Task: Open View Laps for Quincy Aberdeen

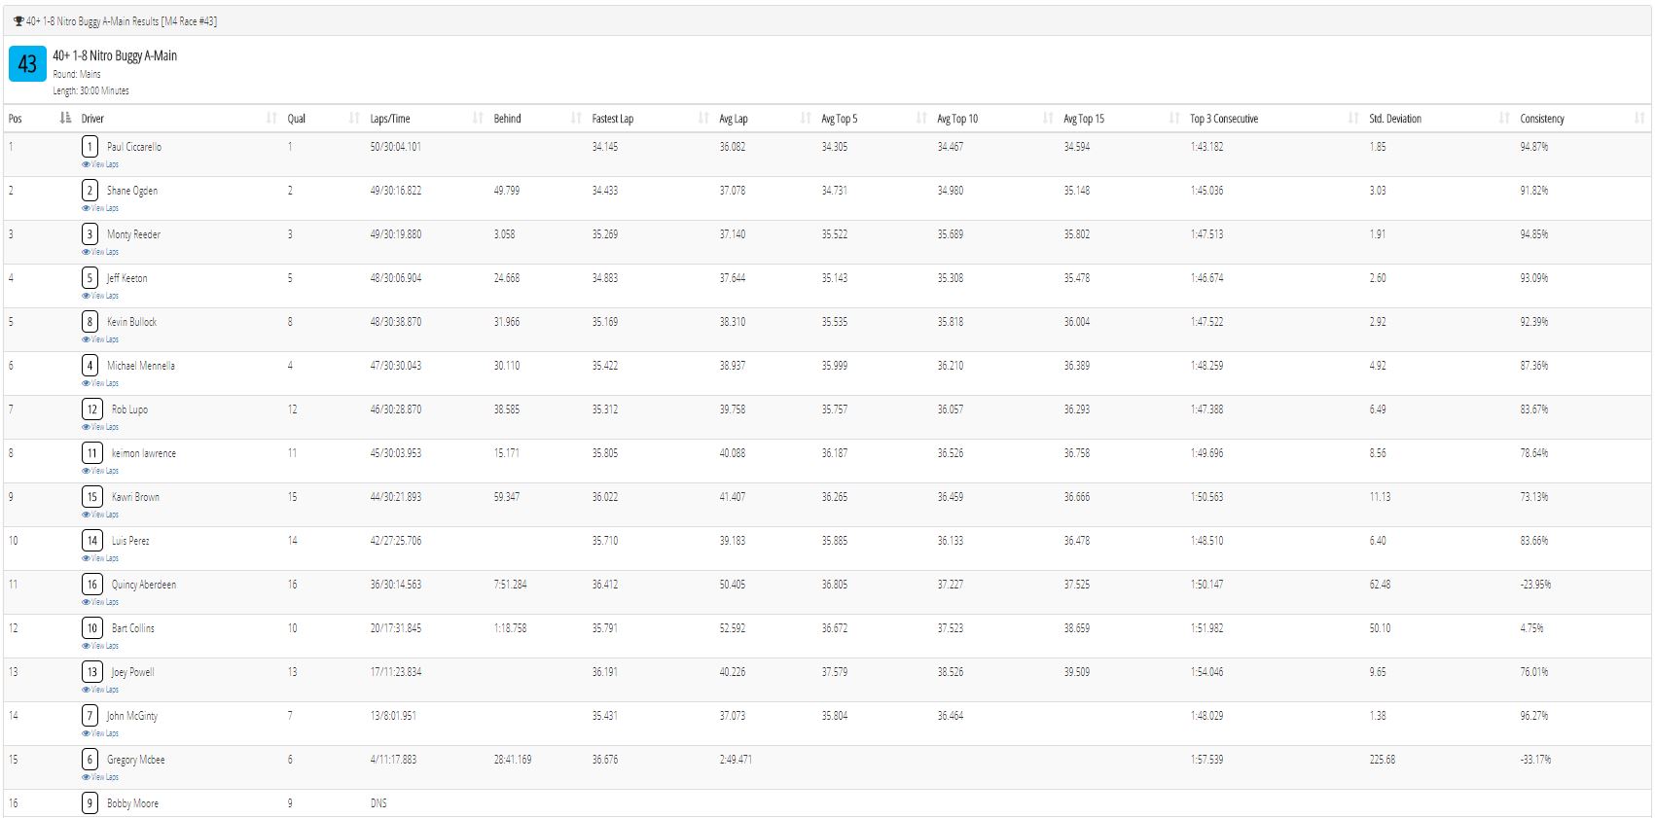Action: tap(100, 602)
